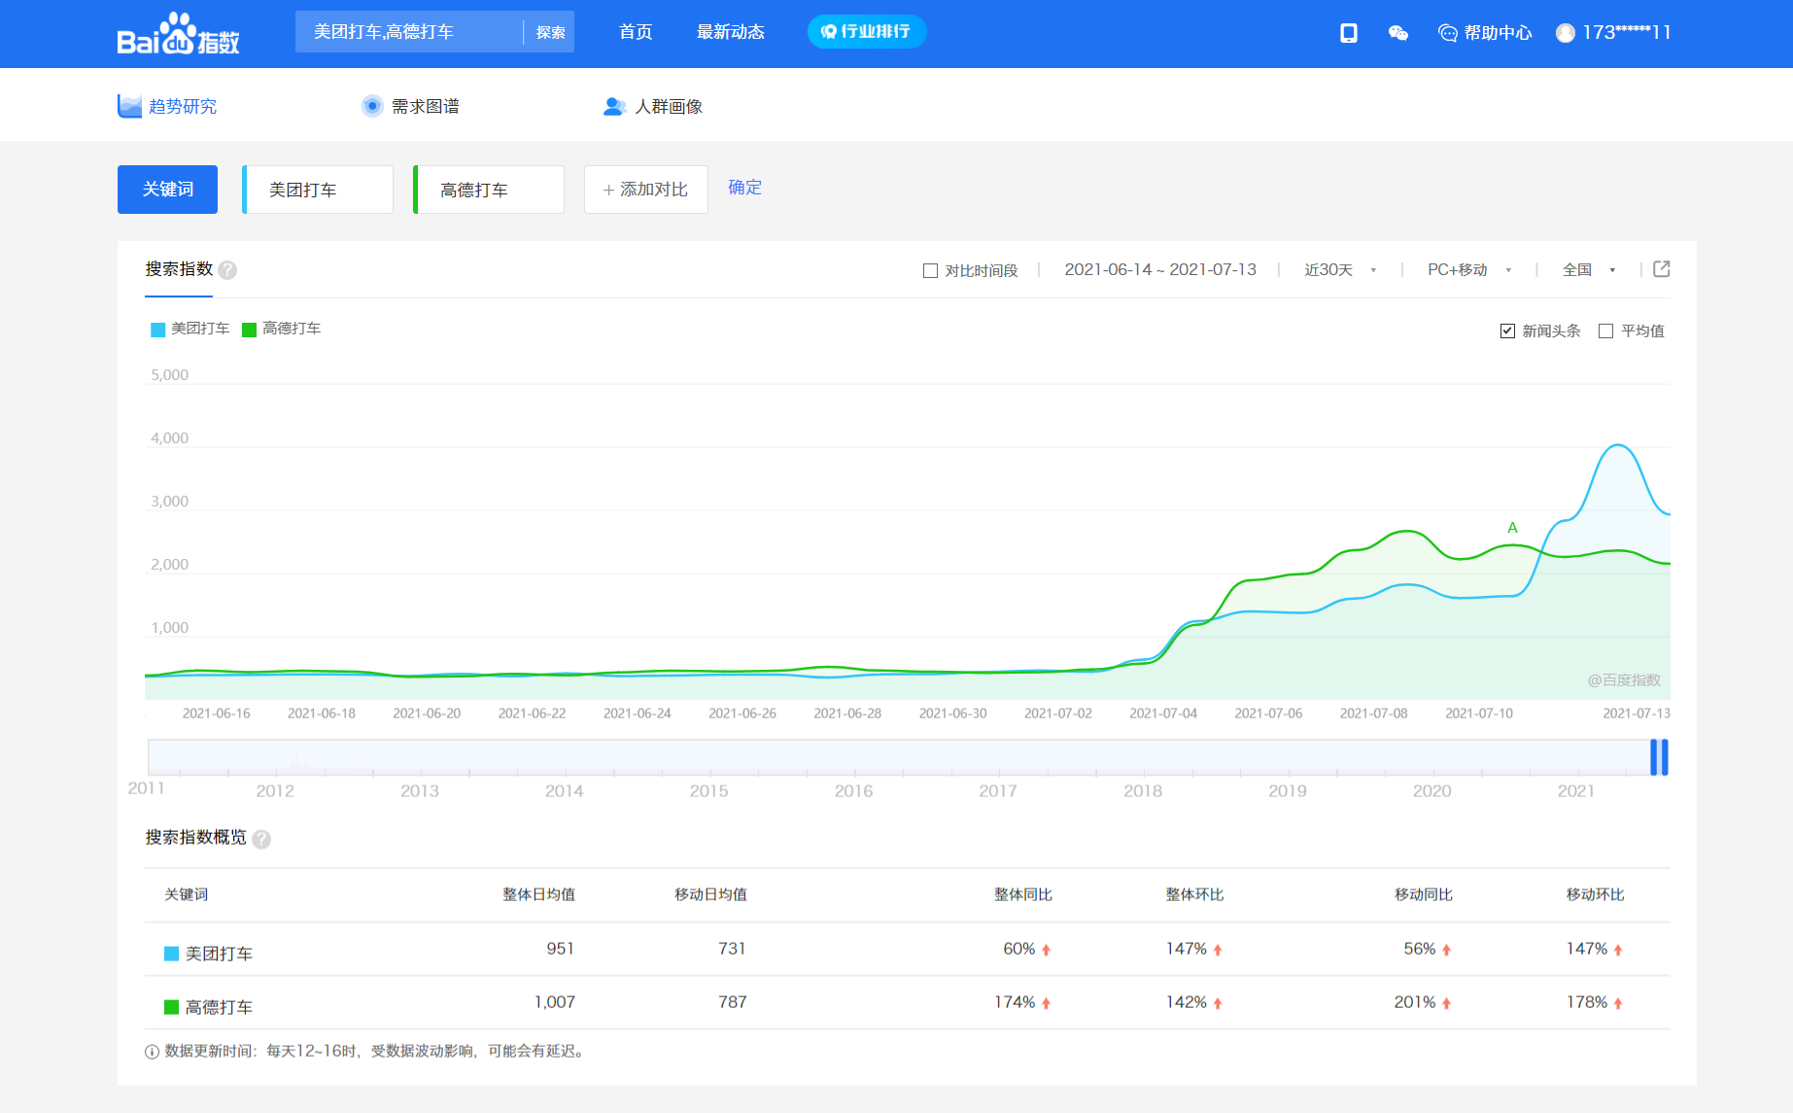
Task: Click the 787 mobile average value
Action: [732, 1002]
